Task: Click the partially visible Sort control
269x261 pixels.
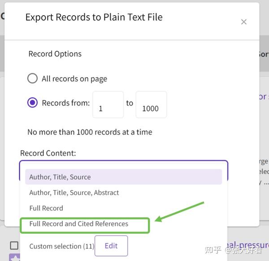Action: (263, 54)
